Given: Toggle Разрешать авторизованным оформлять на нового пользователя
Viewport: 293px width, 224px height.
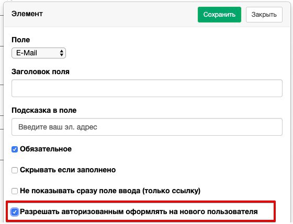Looking at the screenshot, I should [15, 212].
